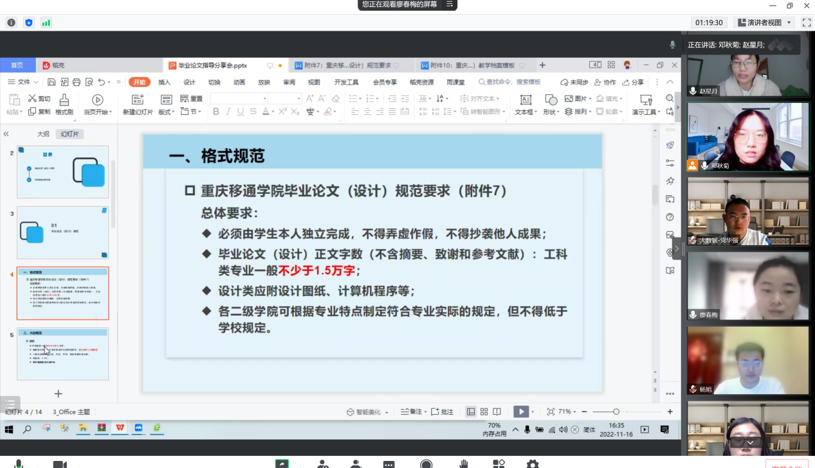Click the add slide plus below thumbnails
The width and height of the screenshot is (815, 468).
(x=58, y=394)
